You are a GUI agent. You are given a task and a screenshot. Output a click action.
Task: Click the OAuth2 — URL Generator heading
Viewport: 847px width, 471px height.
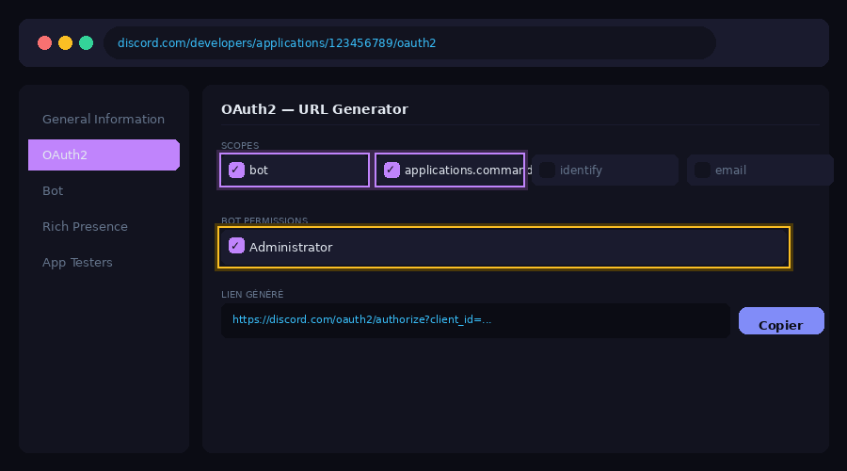coord(314,109)
